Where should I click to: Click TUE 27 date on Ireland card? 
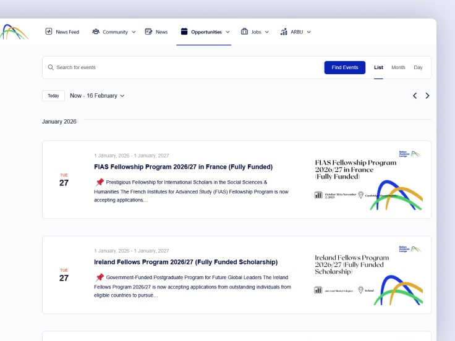click(x=64, y=275)
